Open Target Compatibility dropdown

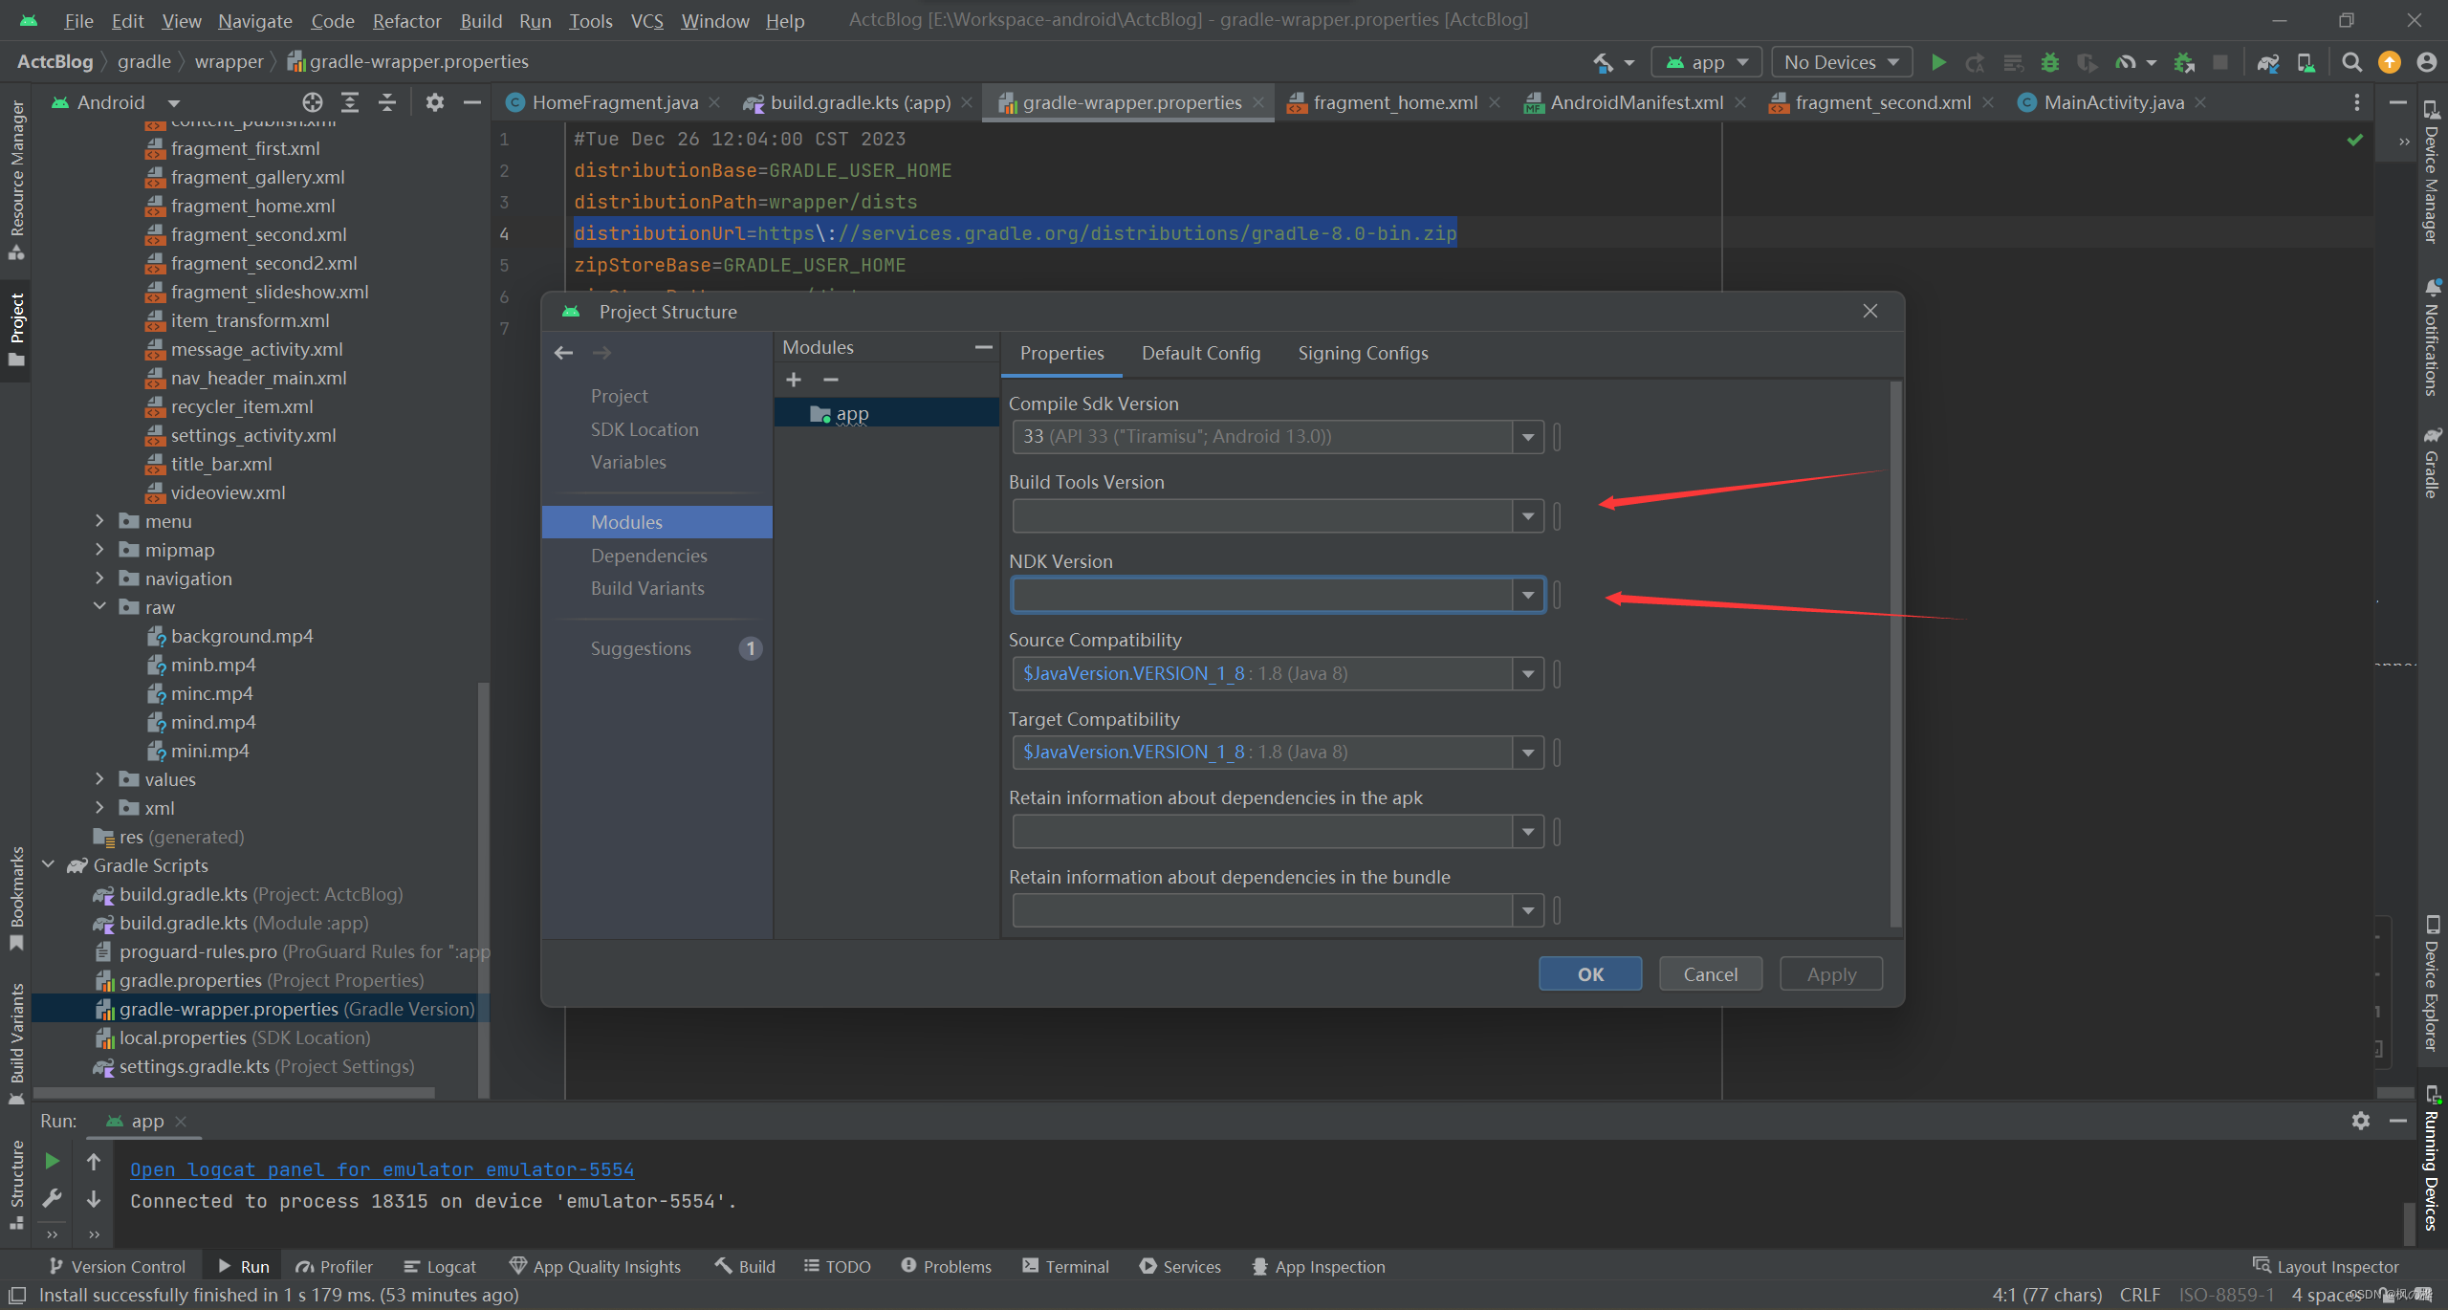tap(1528, 753)
